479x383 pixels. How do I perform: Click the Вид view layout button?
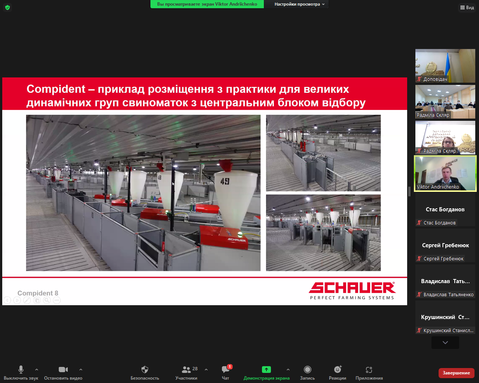coord(467,7)
